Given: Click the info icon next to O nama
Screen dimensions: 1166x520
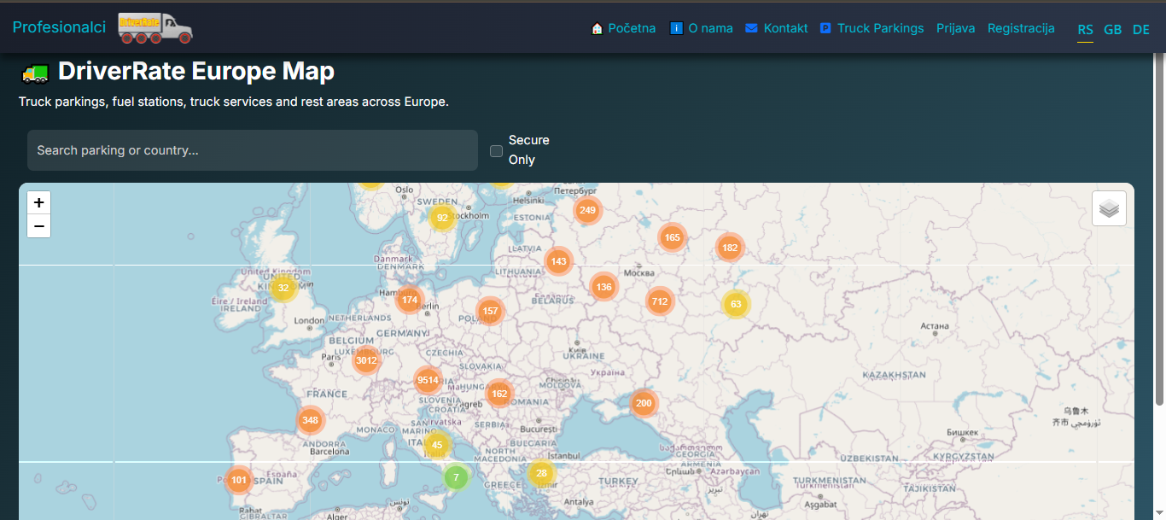Looking at the screenshot, I should (x=677, y=28).
